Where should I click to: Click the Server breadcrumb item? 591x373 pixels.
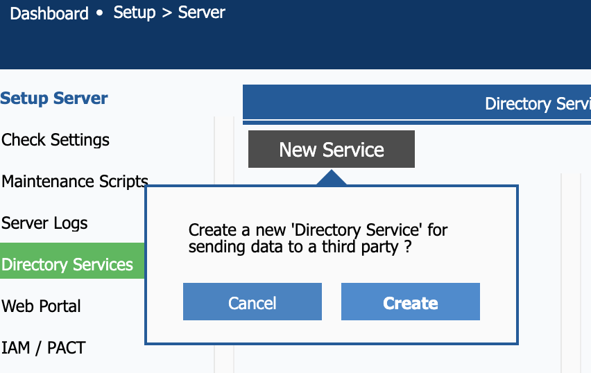[x=202, y=12]
